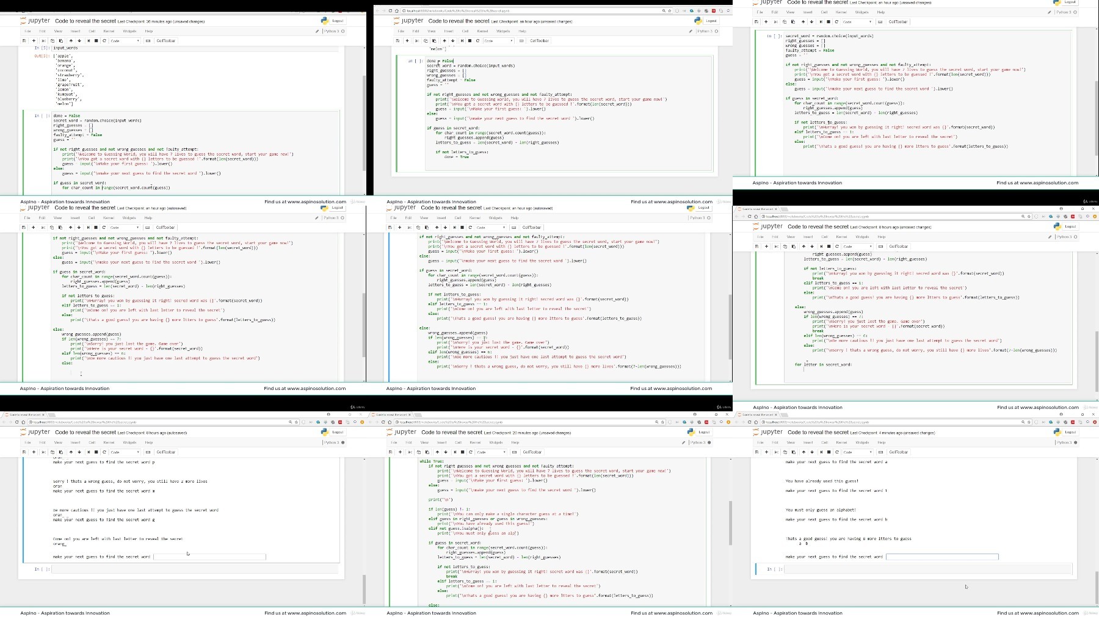Image resolution: width=1099 pixels, height=617 pixels.
Task: Click guess input box in bottom-left notebook output
Action: 209,557
